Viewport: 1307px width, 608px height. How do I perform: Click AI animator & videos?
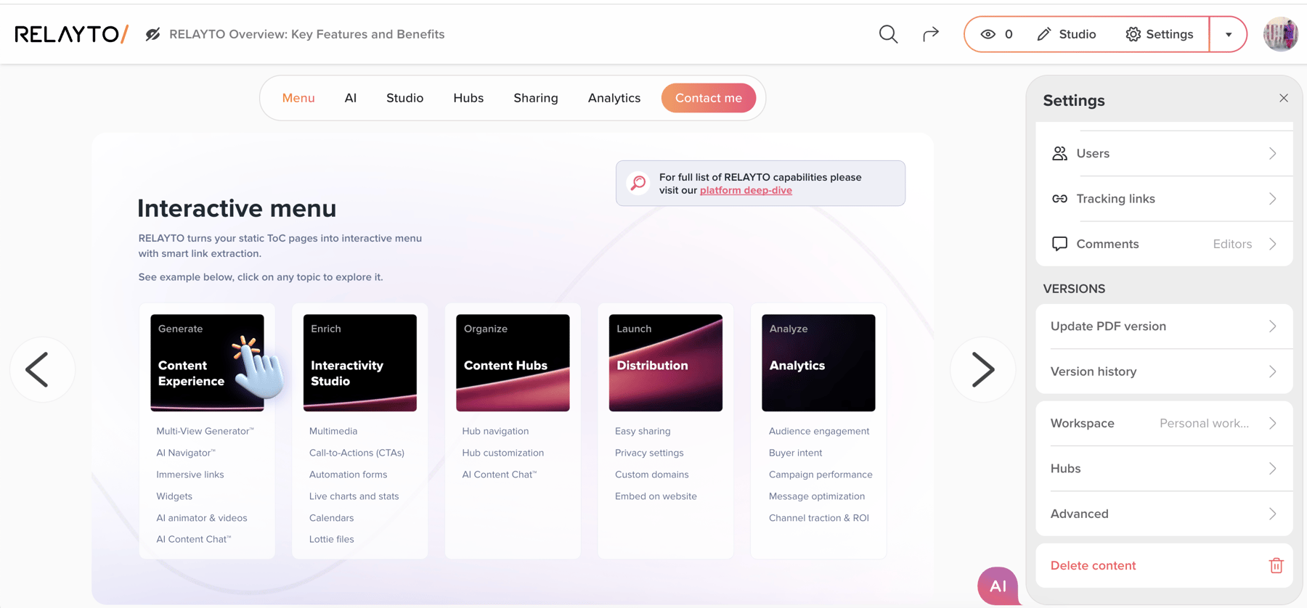(202, 518)
